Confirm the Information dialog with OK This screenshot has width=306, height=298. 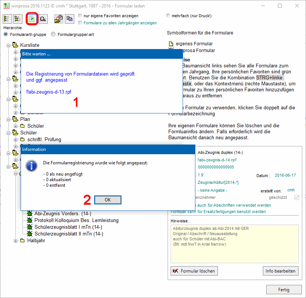[108, 200]
